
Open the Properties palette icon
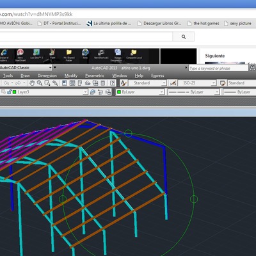(x=65, y=83)
